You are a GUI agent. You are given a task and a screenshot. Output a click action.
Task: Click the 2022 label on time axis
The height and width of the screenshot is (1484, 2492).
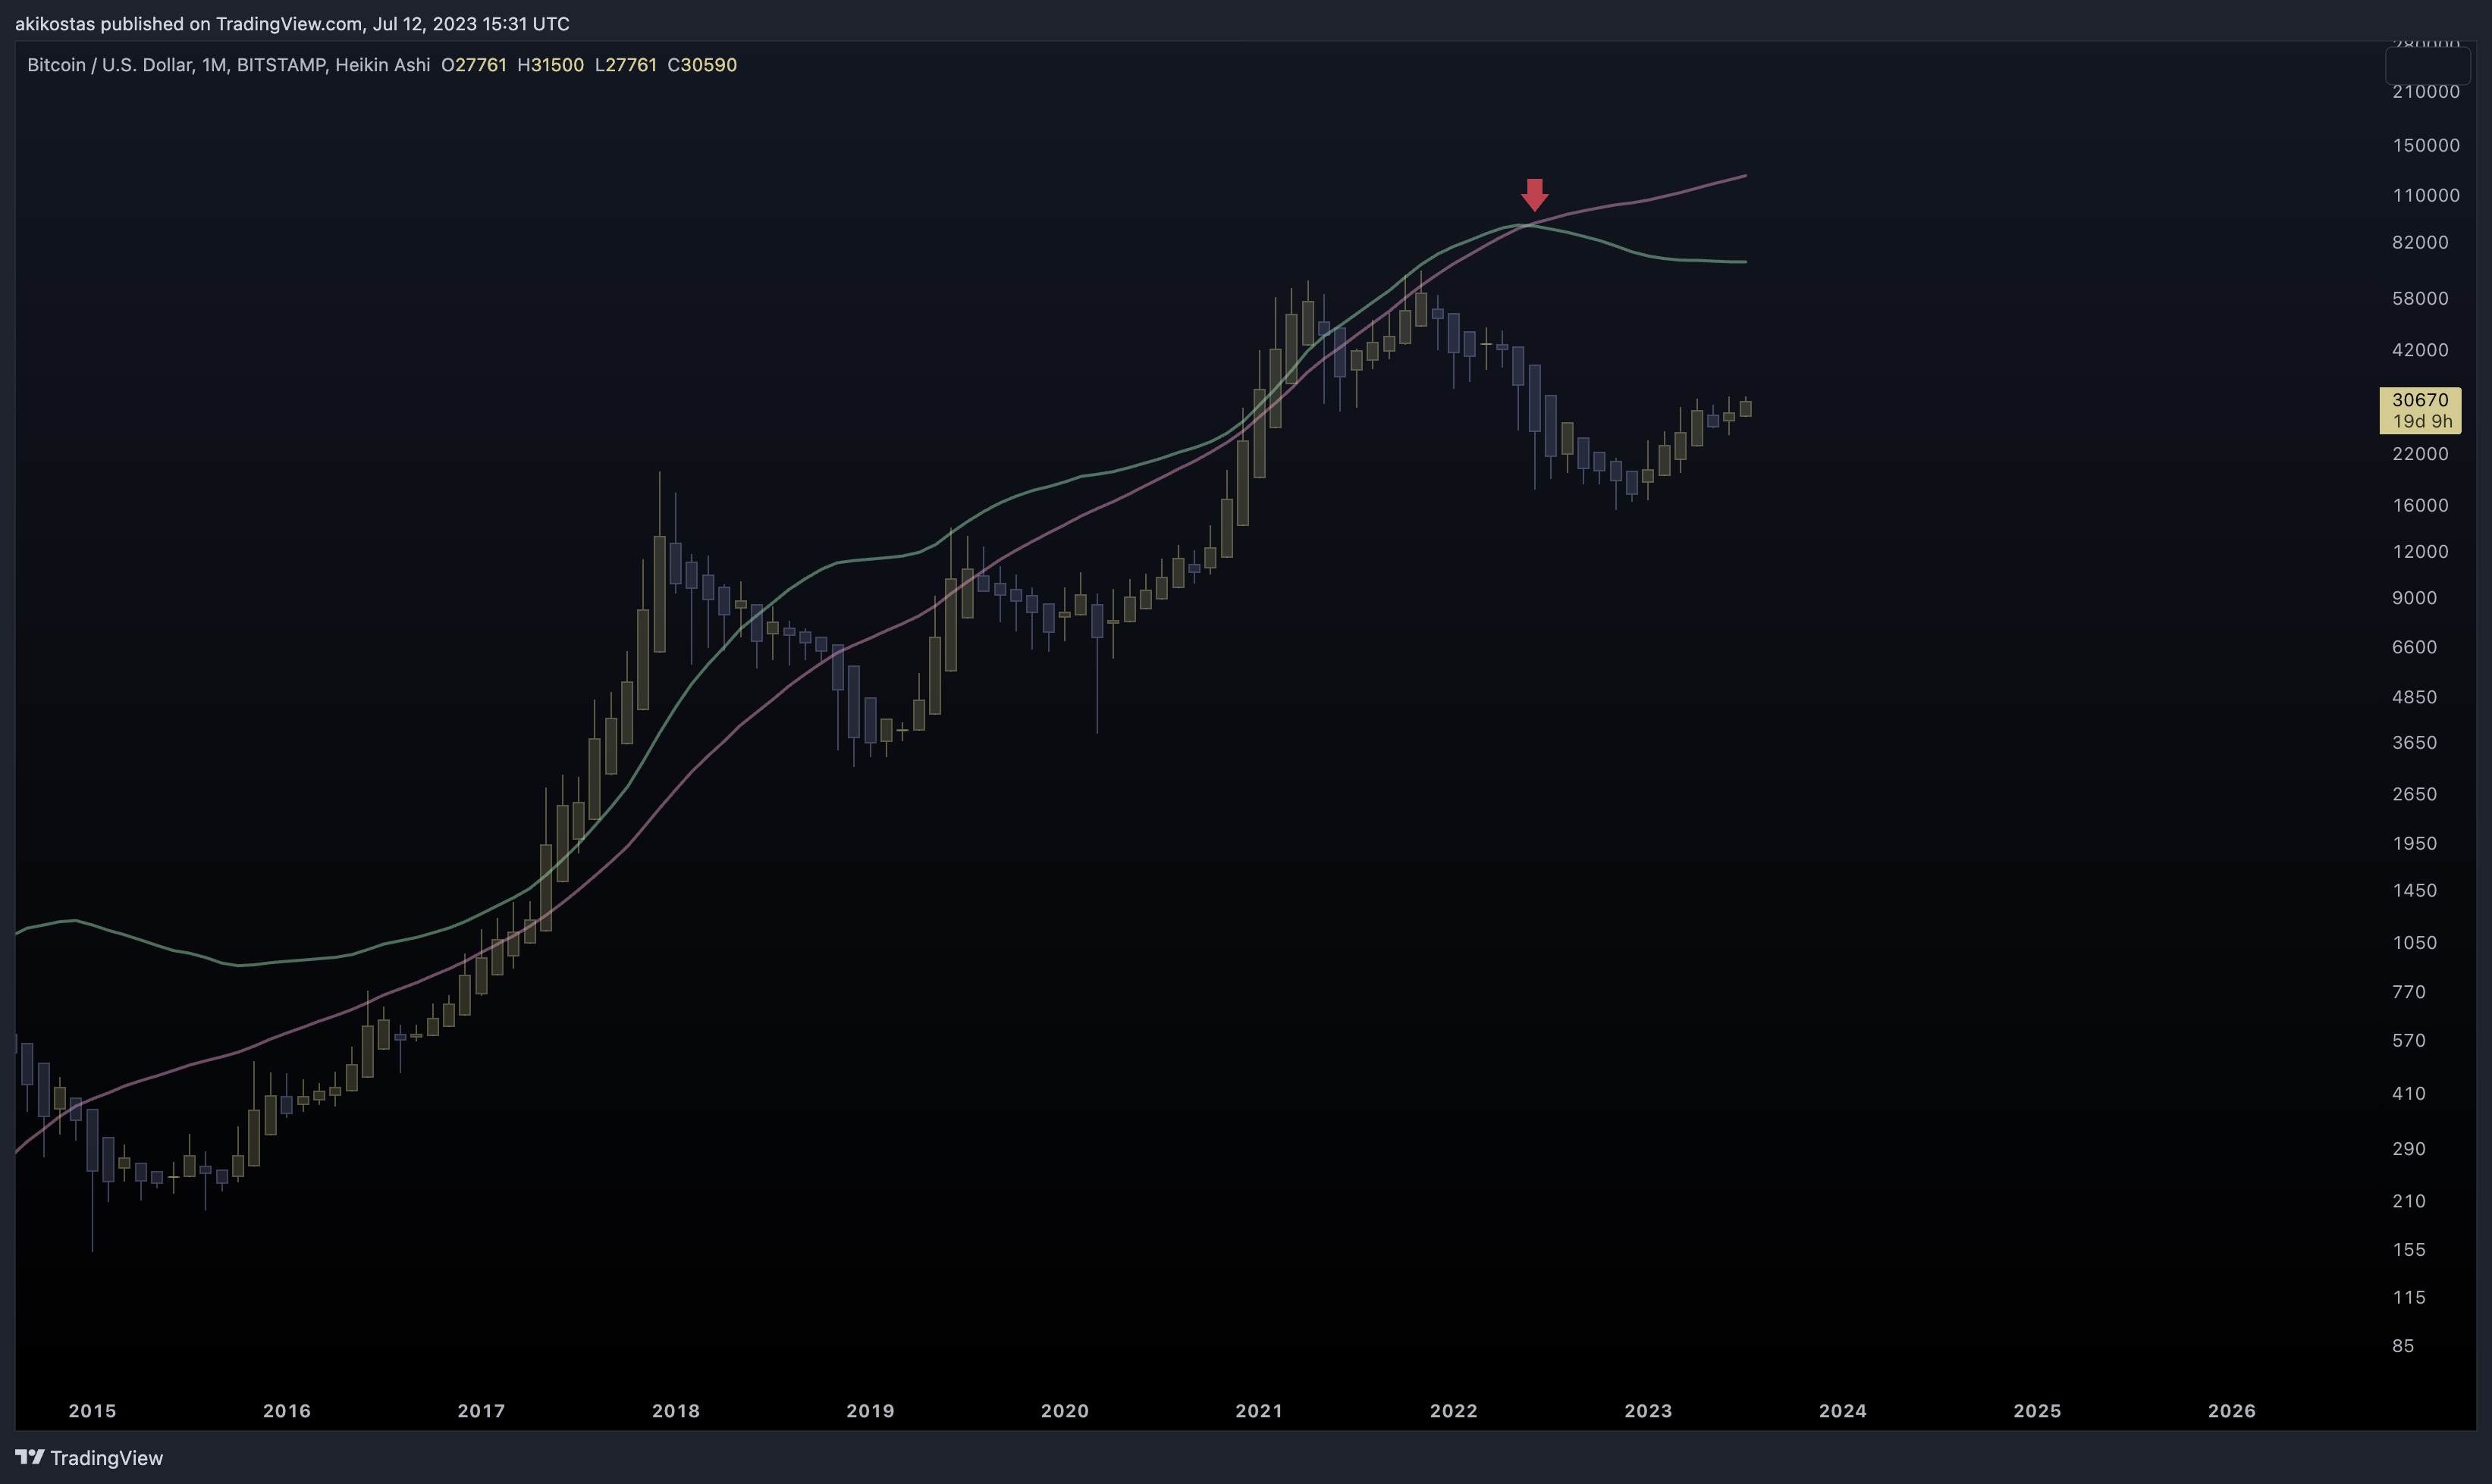(1454, 1411)
